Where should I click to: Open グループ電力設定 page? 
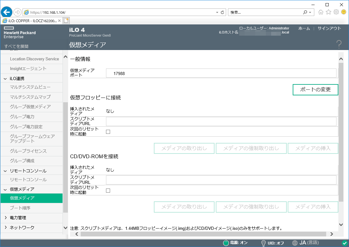point(26,127)
